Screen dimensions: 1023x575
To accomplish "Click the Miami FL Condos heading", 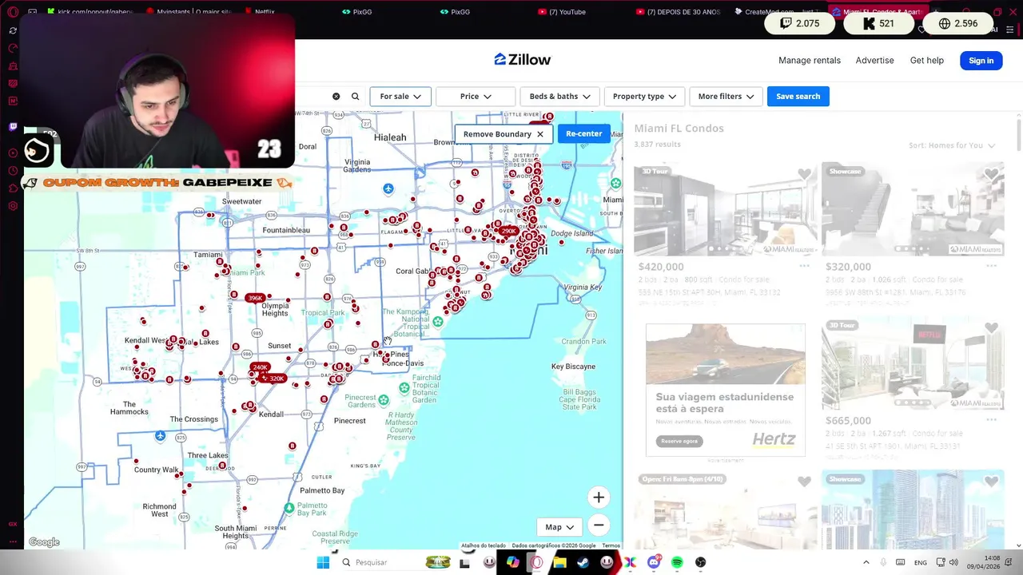I will point(679,128).
